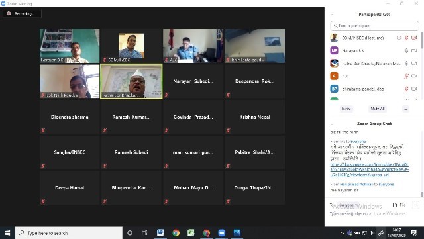Viewport: 424px width, 239px height.
Task: Select the Deependra Rok... participant tile
Action: click(x=254, y=81)
